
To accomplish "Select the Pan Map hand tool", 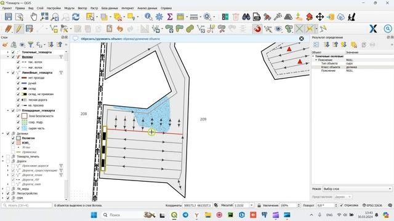I will tap(33, 17).
